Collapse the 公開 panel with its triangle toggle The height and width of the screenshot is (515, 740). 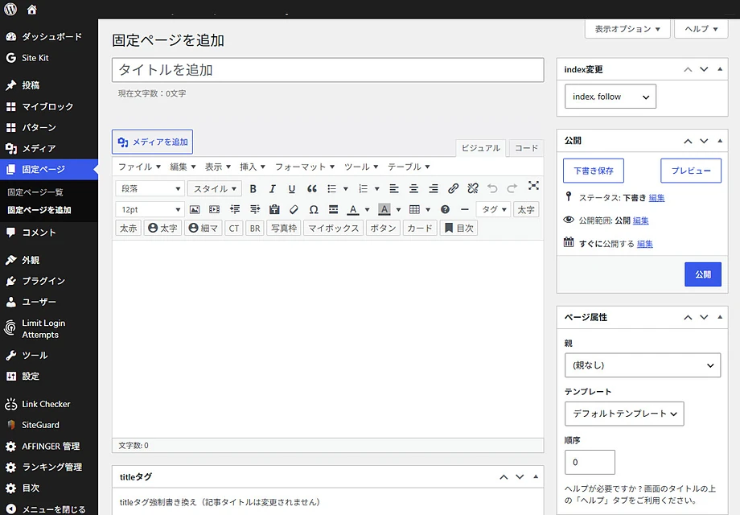pyautogui.click(x=720, y=141)
